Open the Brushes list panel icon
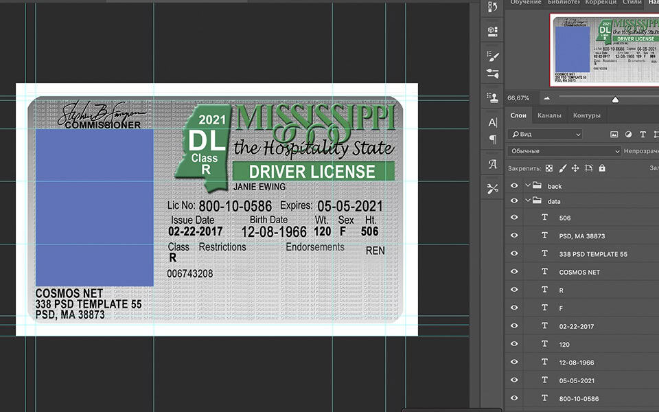The height and width of the screenshot is (412, 659). click(x=493, y=56)
